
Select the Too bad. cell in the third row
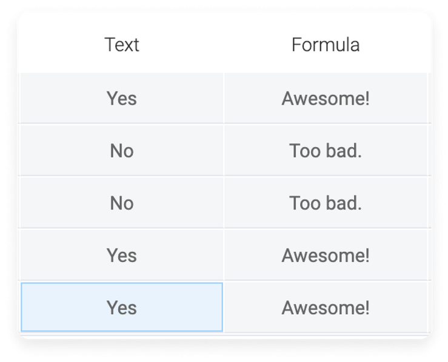tap(326, 203)
